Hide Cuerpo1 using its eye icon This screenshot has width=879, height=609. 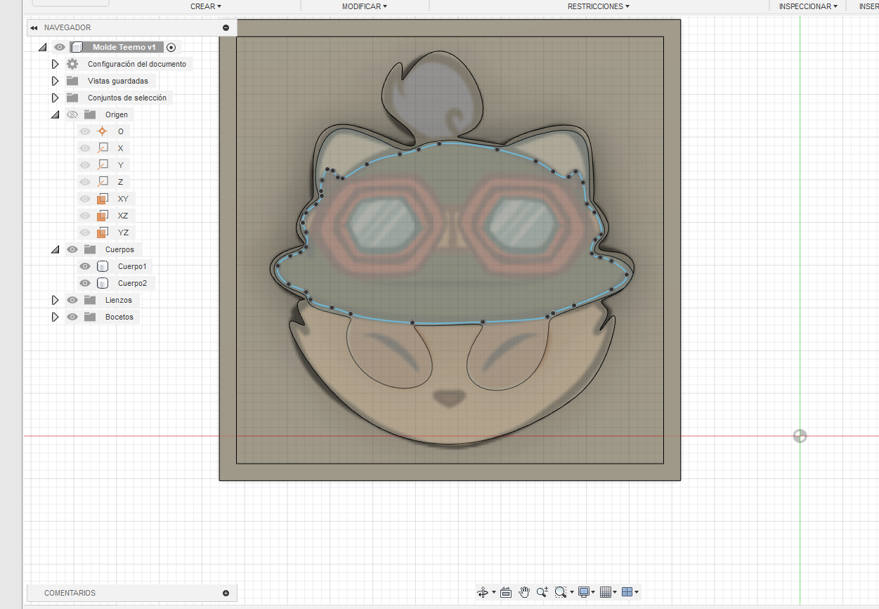coord(85,266)
